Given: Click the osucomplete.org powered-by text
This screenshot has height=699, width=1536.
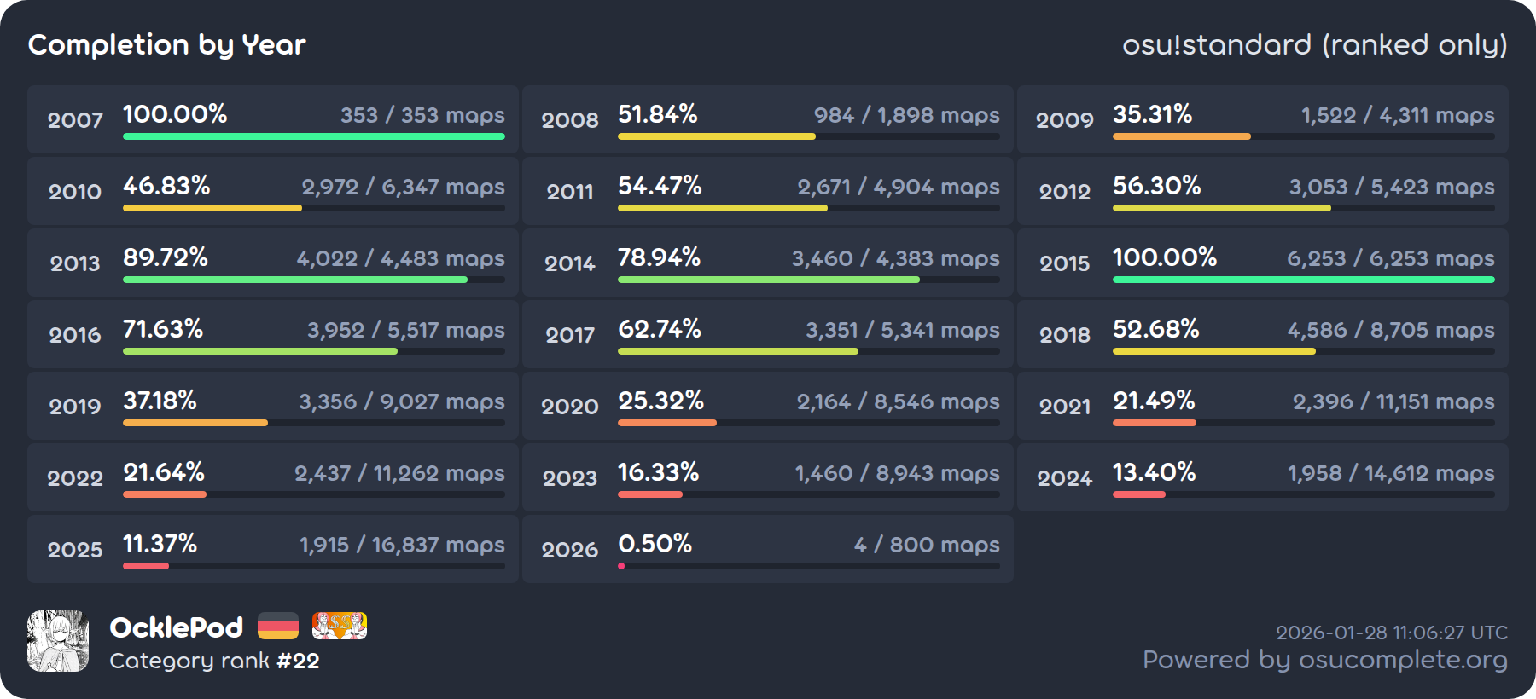Looking at the screenshot, I should [x=1324, y=660].
